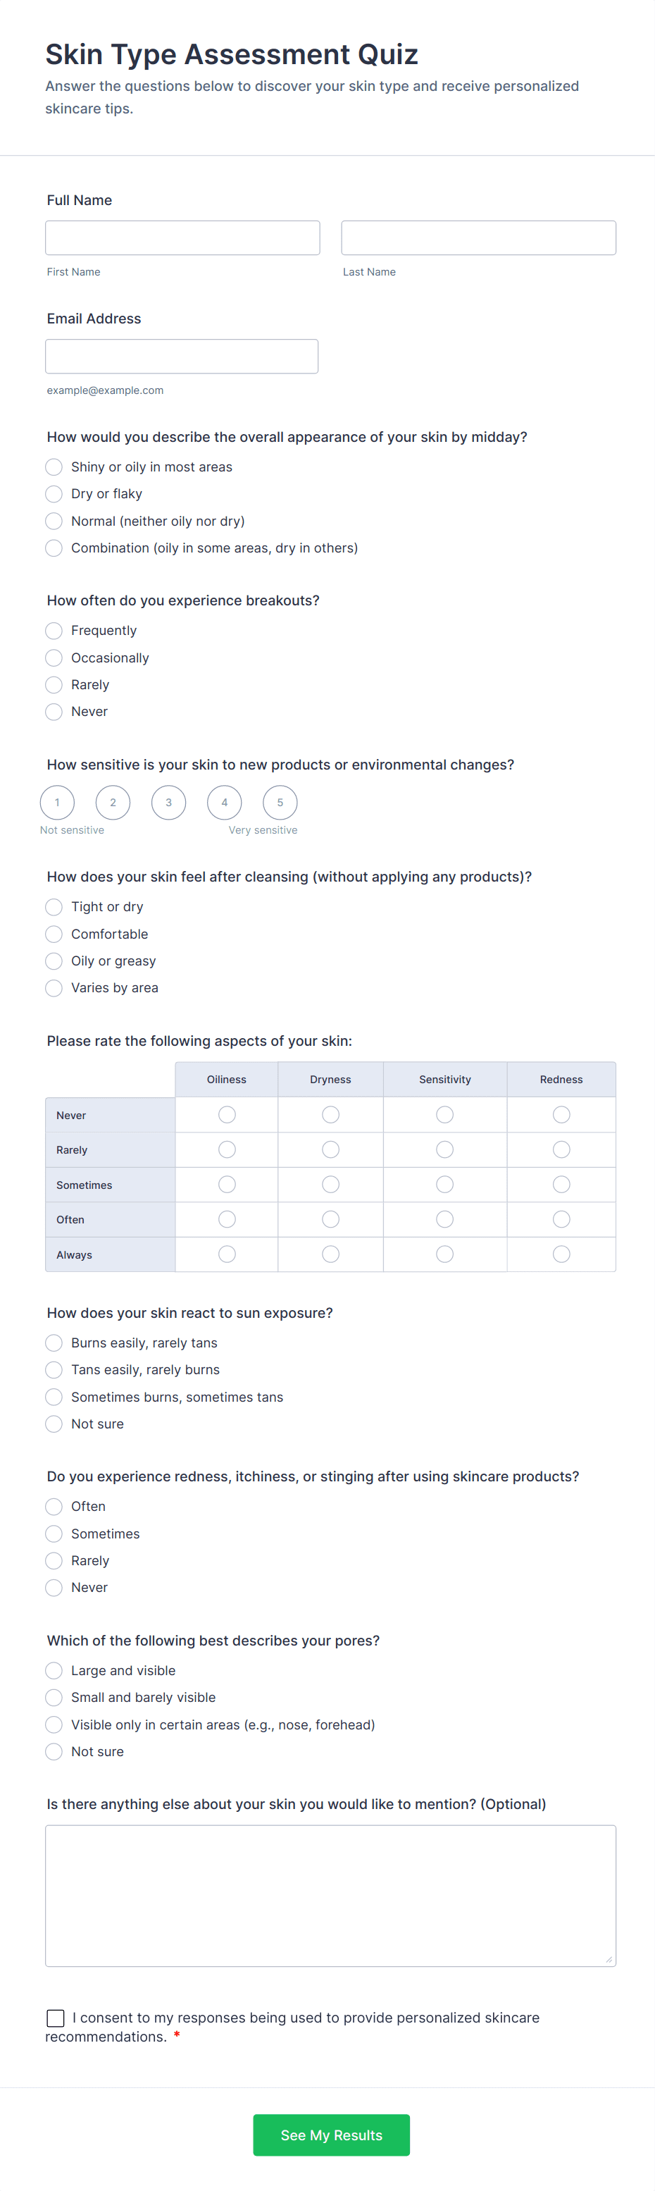Image resolution: width=655 pixels, height=2191 pixels.
Task: Select "Very sensitive" rating of 5
Action: (280, 802)
